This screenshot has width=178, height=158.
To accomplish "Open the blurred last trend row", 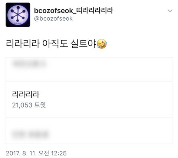I will (x=89, y=130).
